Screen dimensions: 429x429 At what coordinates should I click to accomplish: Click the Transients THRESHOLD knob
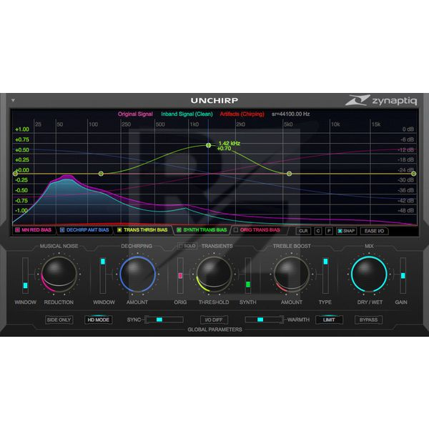[x=214, y=275]
